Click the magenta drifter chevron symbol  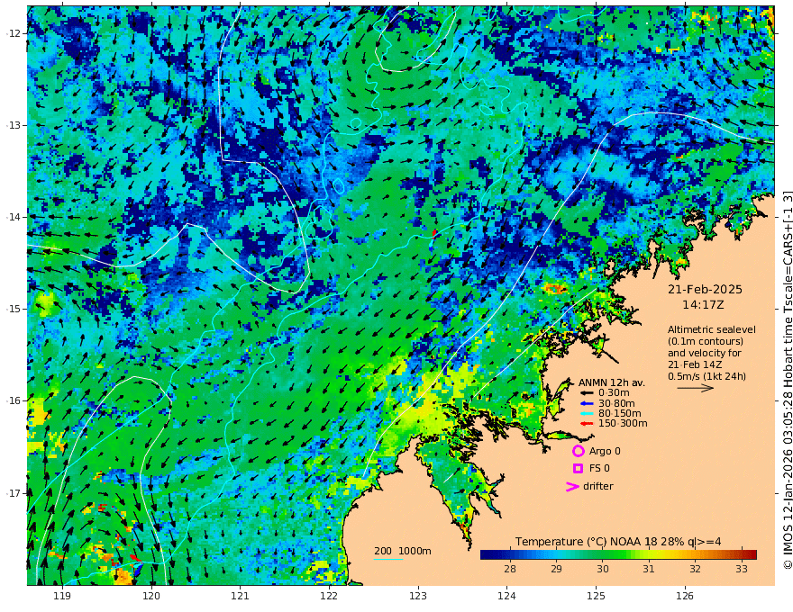click(572, 486)
